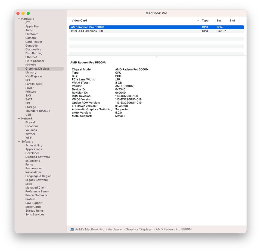The width and height of the screenshot is (261, 252).
Task: Show Memory information
Action: click(x=31, y=73)
